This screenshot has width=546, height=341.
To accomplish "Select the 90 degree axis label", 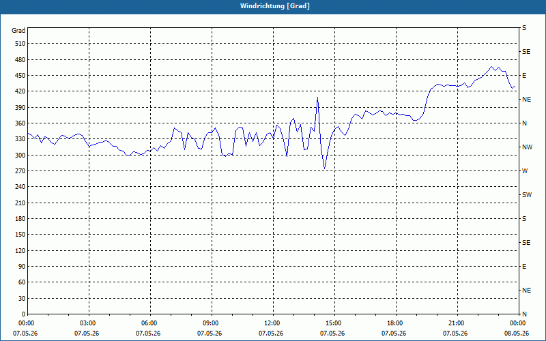I will tap(23, 267).
